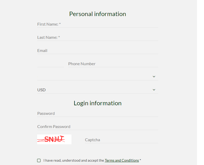The image size is (204, 165).
Task: Click the Personal information heading
Action: tap(97, 14)
